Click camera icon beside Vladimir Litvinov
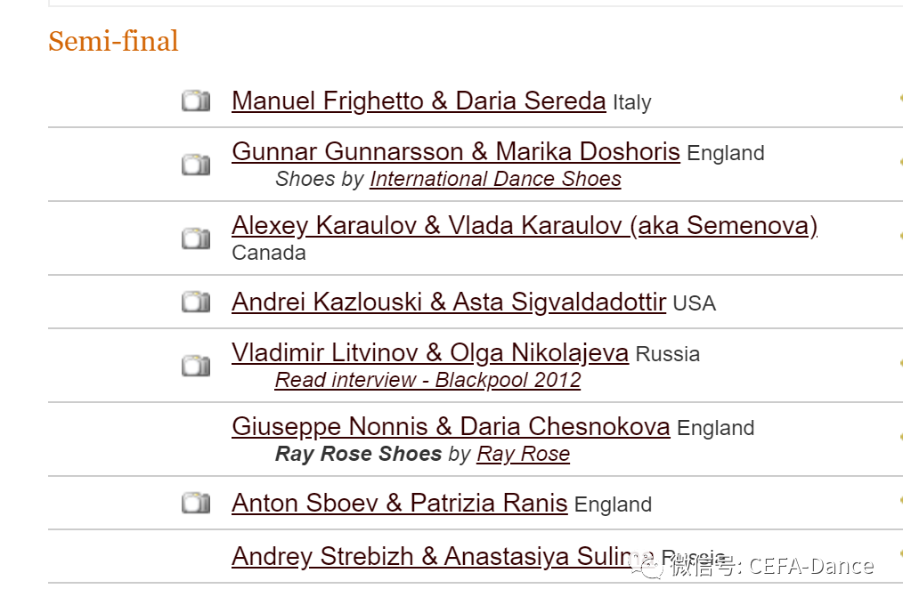 196,365
